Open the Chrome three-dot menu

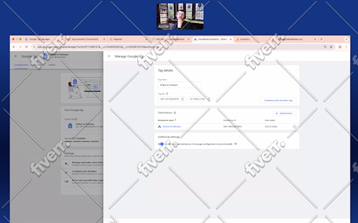click(346, 47)
